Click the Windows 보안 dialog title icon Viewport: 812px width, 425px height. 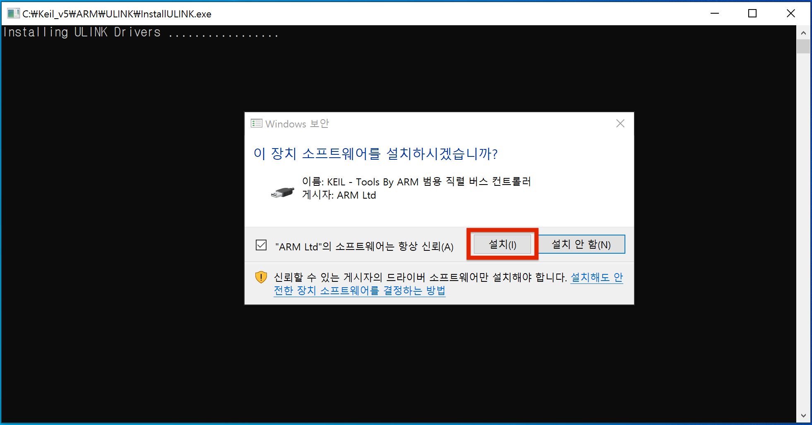point(257,123)
